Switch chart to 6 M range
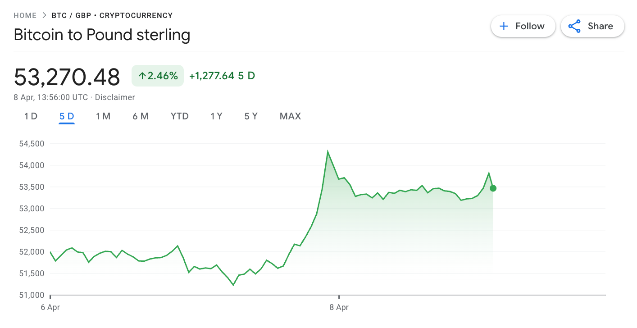This screenshot has height=328, width=637. (x=141, y=116)
